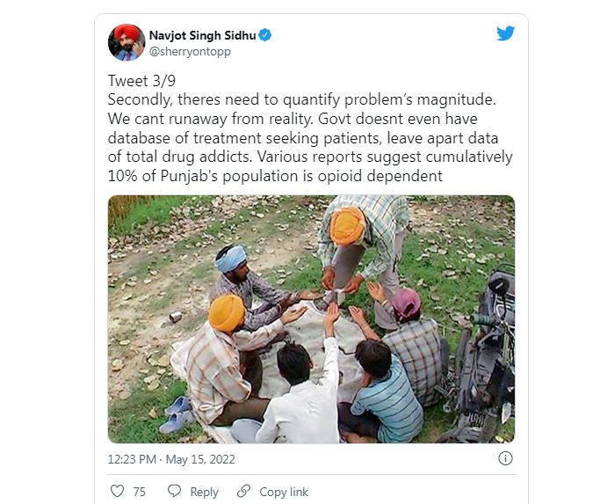Click the 75 likes count
This screenshot has width=615, height=504.
[x=139, y=492]
